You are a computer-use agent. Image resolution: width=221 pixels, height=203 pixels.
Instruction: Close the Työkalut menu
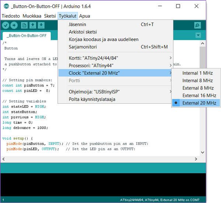pos(67,16)
